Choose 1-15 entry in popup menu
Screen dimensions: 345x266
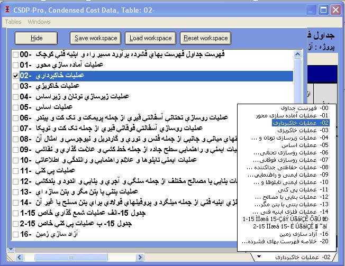pyautogui.click(x=286, y=219)
